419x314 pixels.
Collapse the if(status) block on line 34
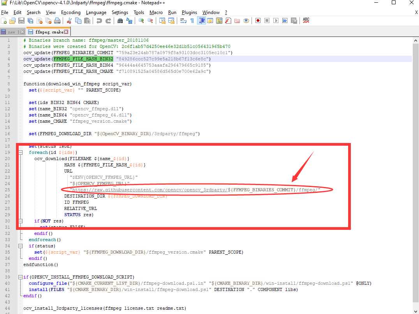pos(20,246)
